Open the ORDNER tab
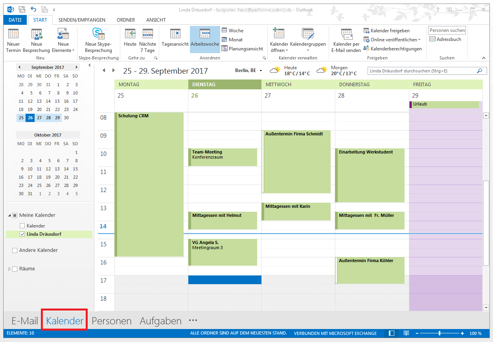This screenshot has height=342, width=493. tap(126, 20)
